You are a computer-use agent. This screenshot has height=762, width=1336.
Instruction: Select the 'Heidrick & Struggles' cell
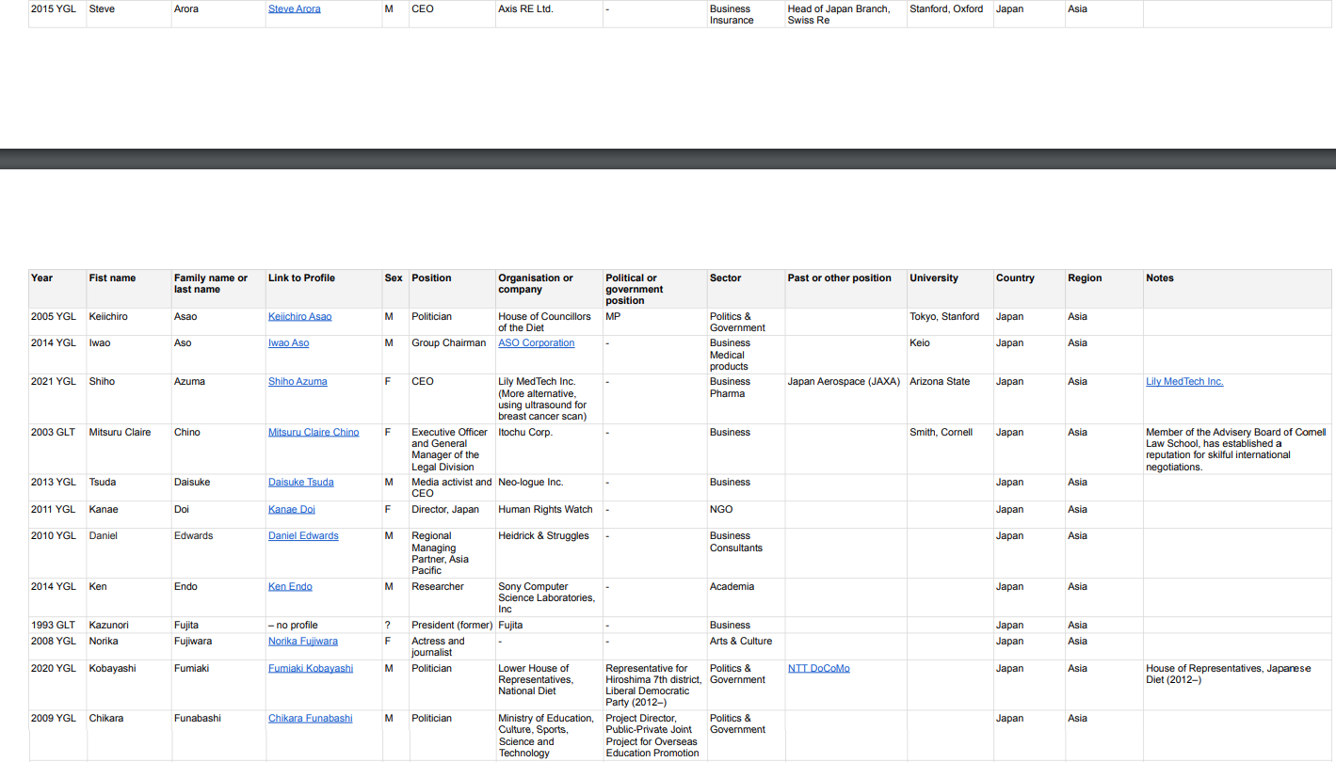click(549, 553)
